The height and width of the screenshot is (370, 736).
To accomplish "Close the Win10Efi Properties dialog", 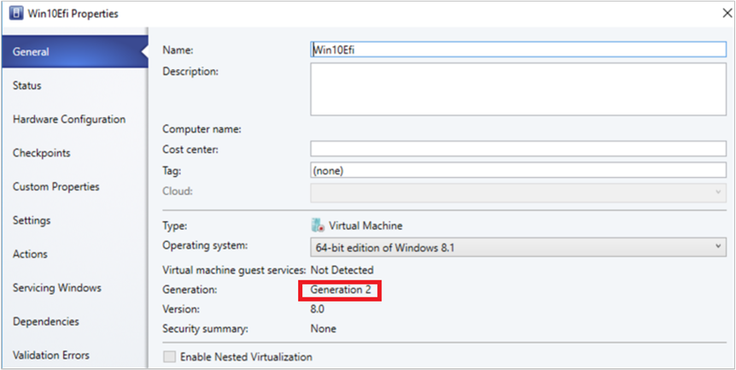I will tap(727, 13).
